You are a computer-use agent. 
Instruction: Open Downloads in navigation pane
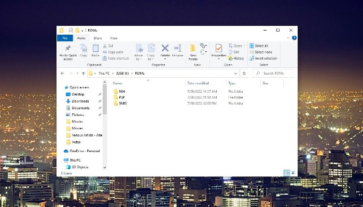(x=78, y=101)
